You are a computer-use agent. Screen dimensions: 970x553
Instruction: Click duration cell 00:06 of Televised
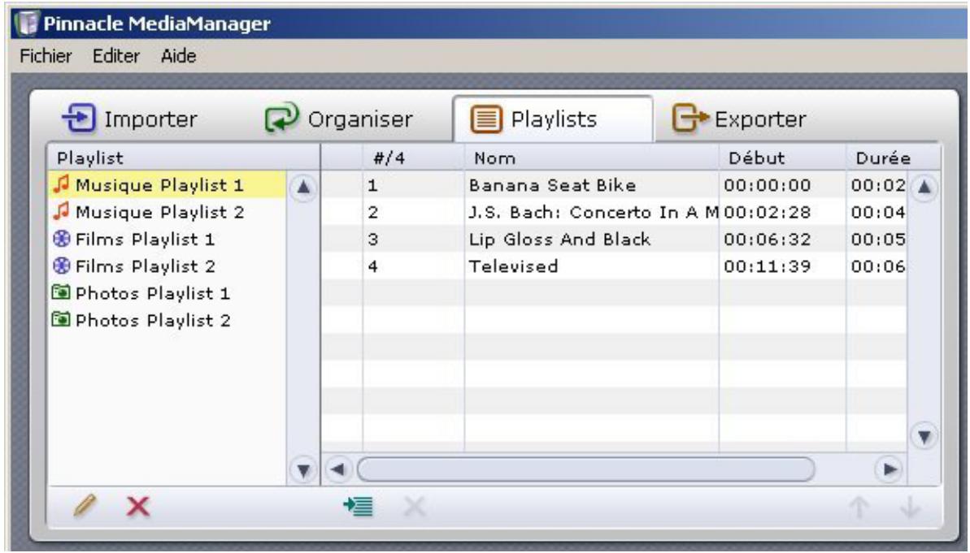pyautogui.click(x=877, y=266)
